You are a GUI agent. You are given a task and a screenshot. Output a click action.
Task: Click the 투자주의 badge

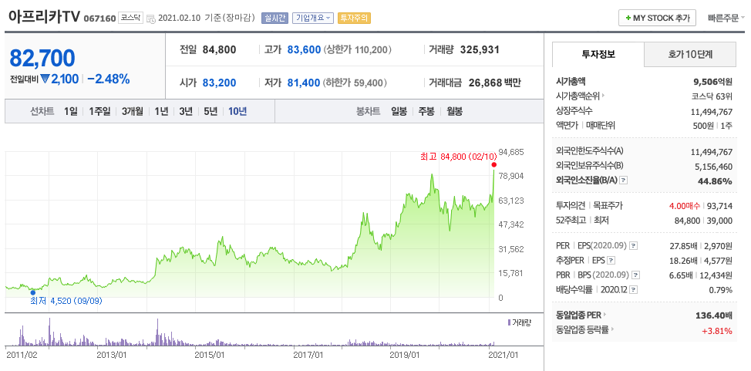[354, 19]
